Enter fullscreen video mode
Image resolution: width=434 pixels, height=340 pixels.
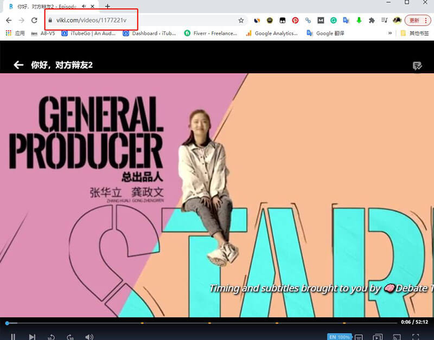click(416, 337)
